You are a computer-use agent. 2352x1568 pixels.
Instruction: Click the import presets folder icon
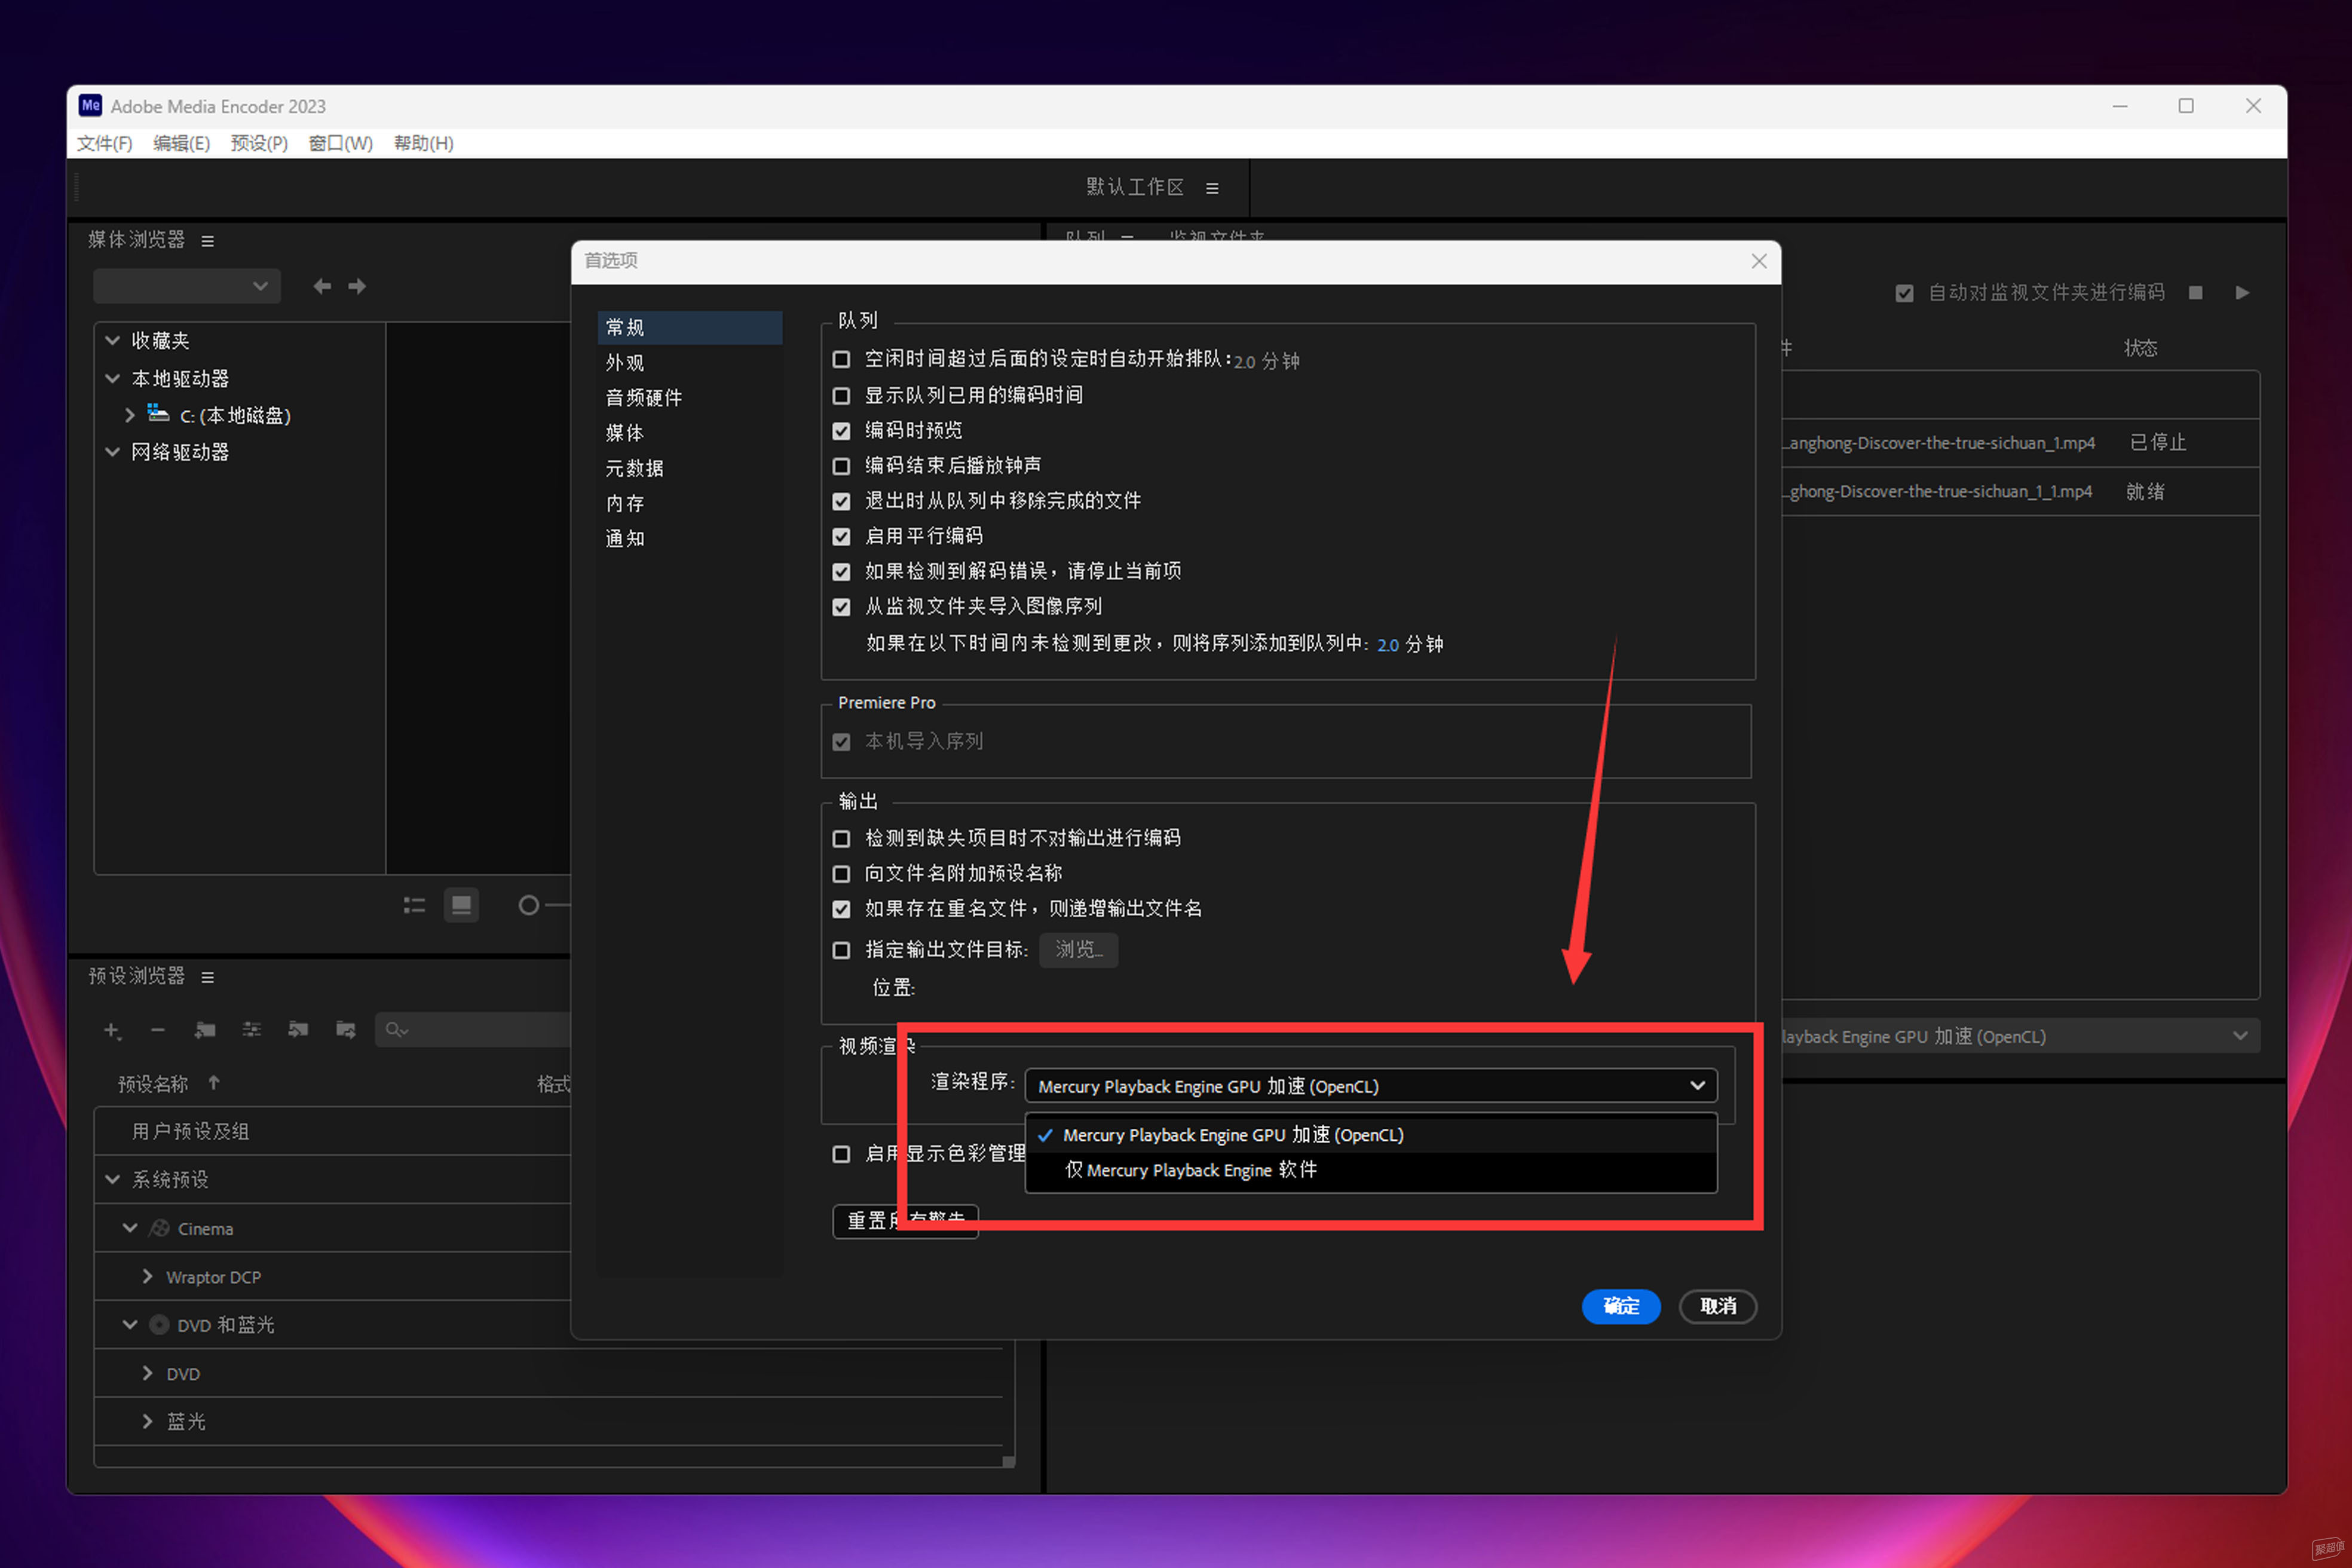coord(298,1030)
